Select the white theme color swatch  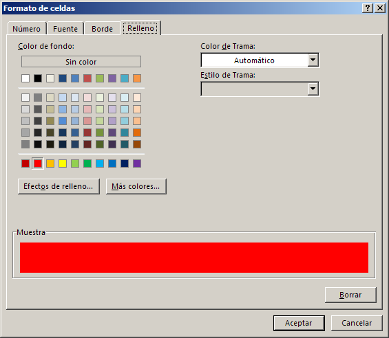click(25, 78)
